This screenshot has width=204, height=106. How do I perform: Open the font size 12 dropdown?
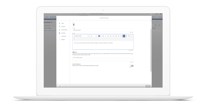[x=93, y=36]
